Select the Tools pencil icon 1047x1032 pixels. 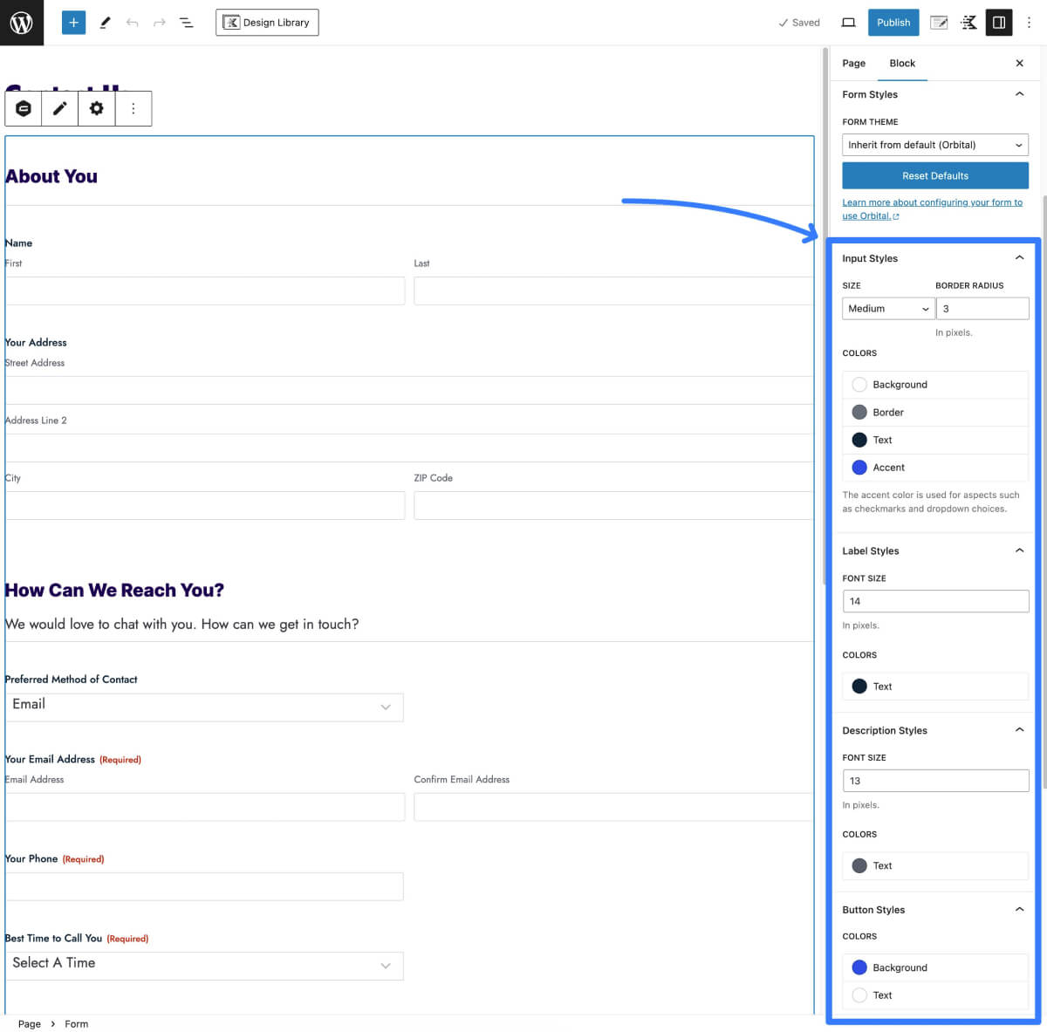[105, 23]
